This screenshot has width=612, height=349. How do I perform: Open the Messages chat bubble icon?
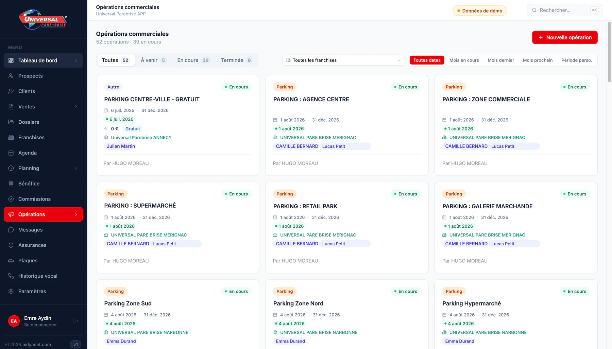point(11,230)
